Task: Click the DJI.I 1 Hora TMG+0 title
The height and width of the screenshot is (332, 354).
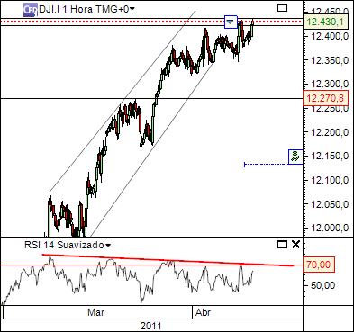Action: tap(84, 9)
